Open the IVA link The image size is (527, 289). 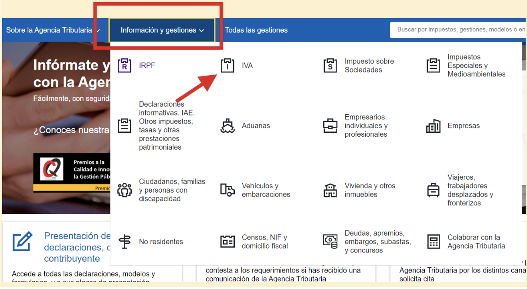tap(247, 66)
